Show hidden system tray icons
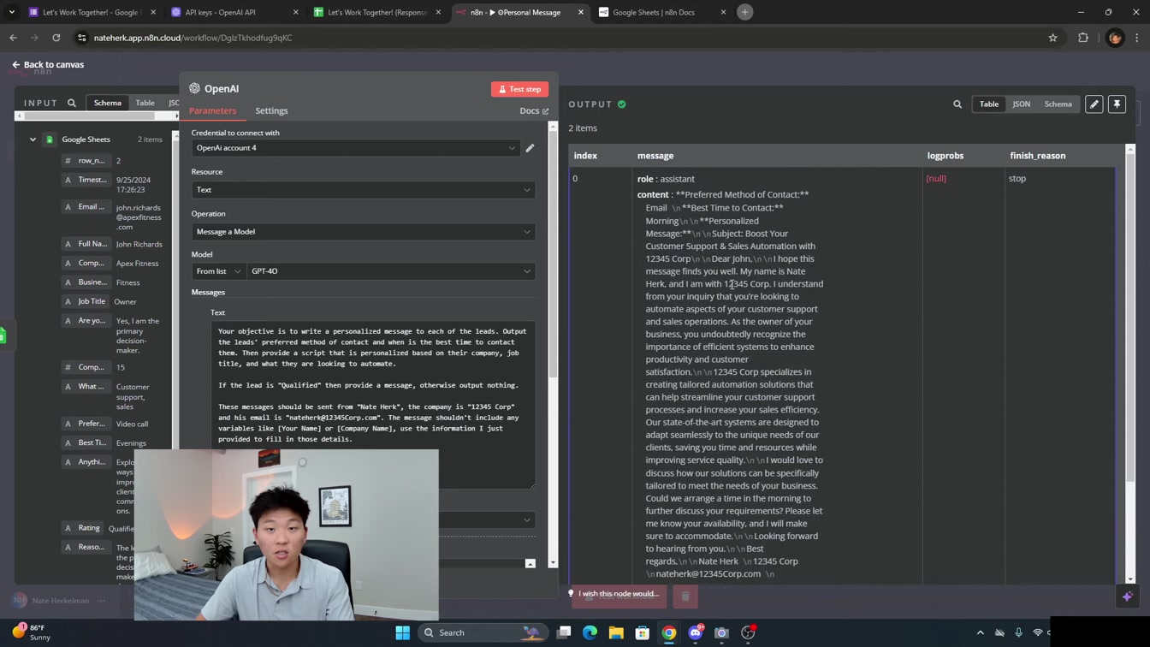 [980, 632]
